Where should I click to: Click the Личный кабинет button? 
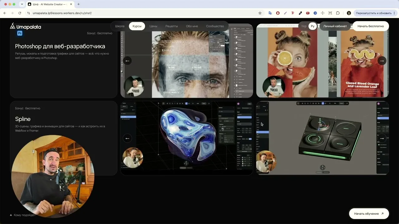pyautogui.click(x=335, y=26)
